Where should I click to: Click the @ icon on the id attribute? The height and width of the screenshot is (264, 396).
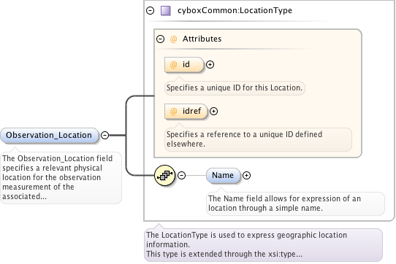[173, 65]
